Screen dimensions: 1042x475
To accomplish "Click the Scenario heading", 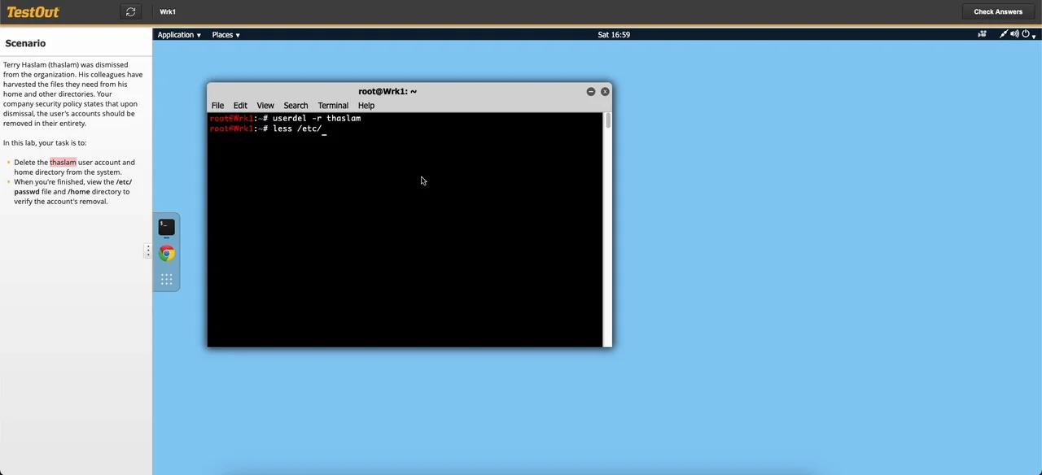I will click(x=25, y=43).
